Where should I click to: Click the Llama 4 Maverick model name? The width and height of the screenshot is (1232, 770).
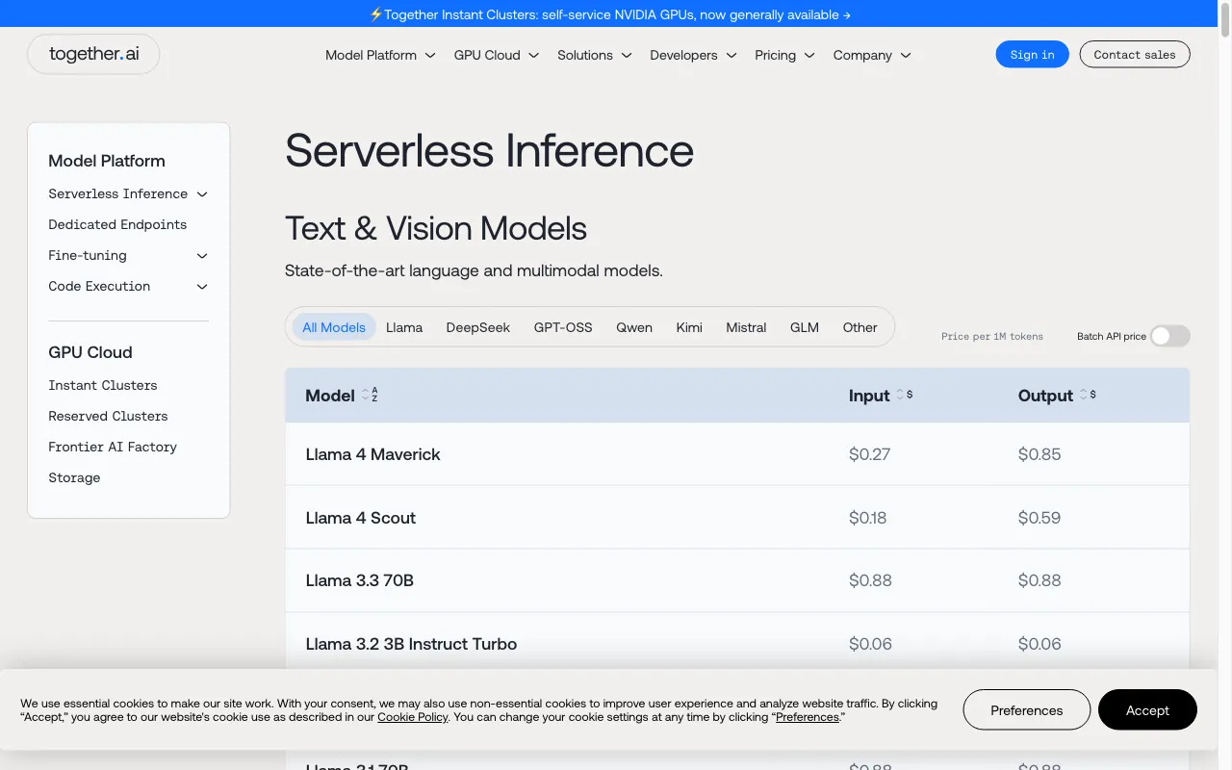click(x=372, y=454)
